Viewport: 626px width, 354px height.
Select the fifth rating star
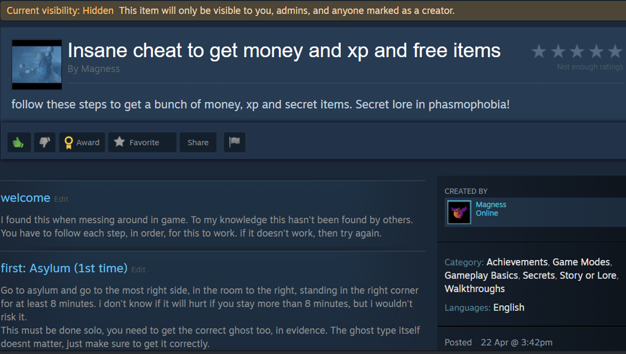click(615, 51)
